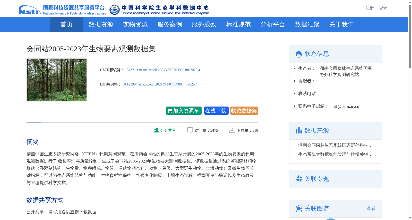Click the 联系信息 person icon
The width and height of the screenshot is (412, 220).
point(299,54)
